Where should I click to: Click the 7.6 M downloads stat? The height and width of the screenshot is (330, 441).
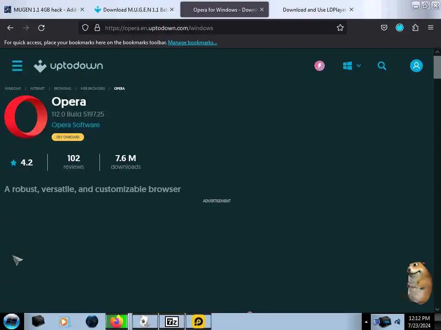tap(126, 162)
